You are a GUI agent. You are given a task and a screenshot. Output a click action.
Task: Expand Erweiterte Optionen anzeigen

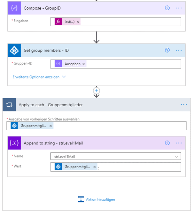click(39, 77)
